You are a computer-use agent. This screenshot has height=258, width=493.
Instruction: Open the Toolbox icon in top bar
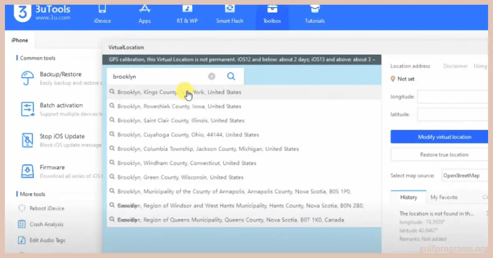[272, 9]
